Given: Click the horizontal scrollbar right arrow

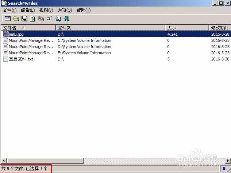Looking at the screenshot, I should click(x=228, y=161).
